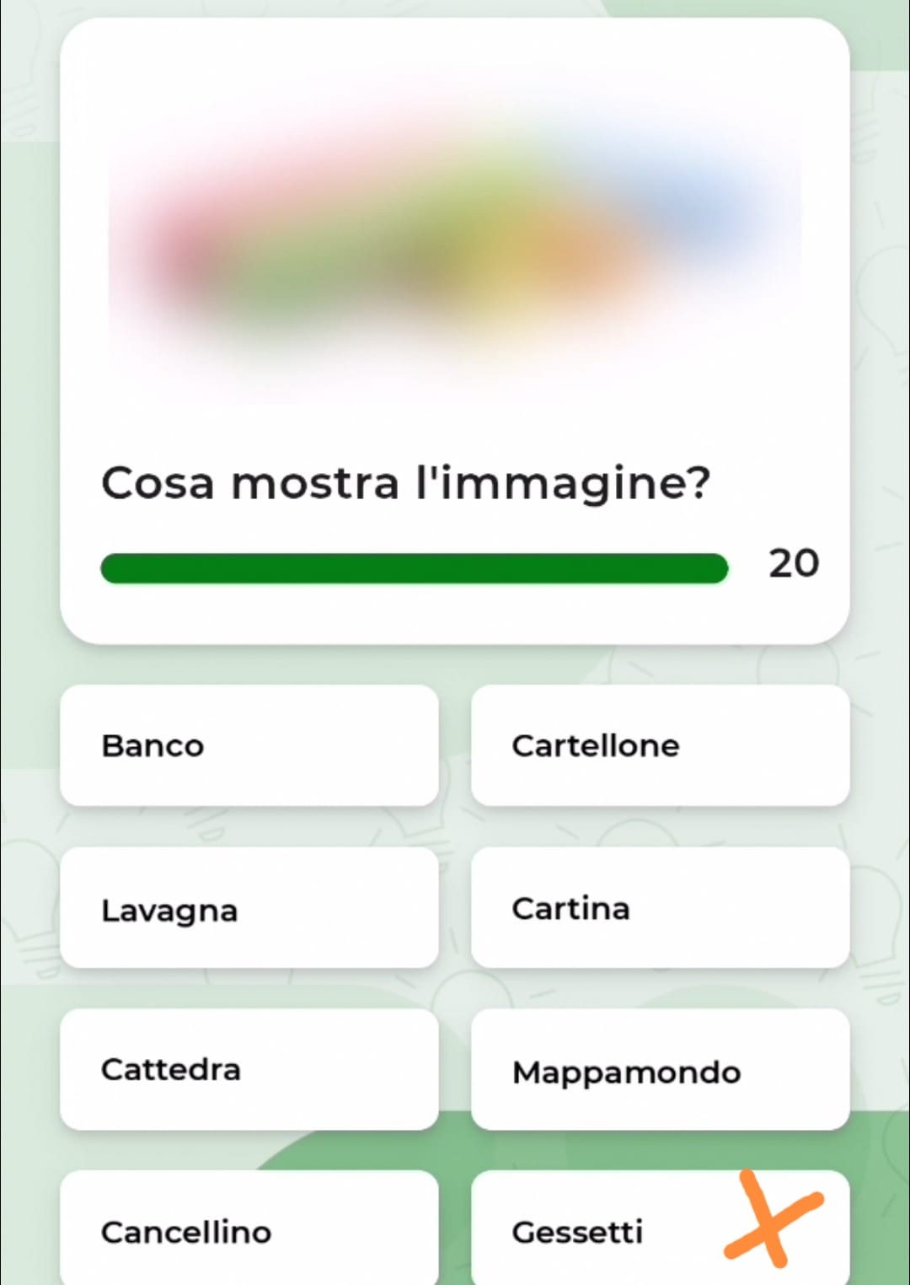Choose Cancellino as your answer
The width and height of the screenshot is (910, 1285).
pyautogui.click(x=249, y=1229)
